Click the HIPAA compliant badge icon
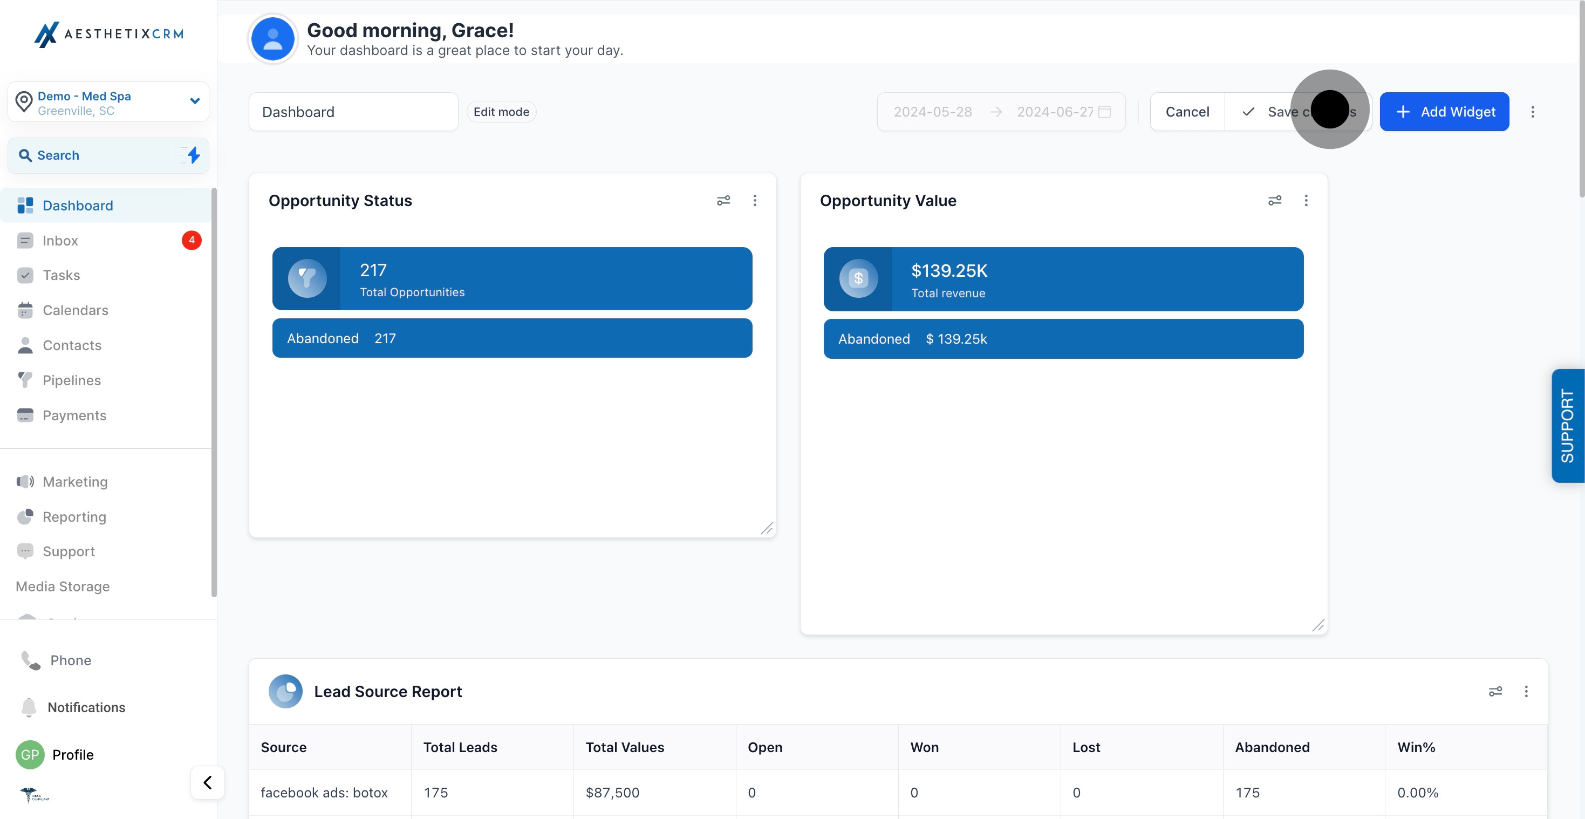 point(34,795)
